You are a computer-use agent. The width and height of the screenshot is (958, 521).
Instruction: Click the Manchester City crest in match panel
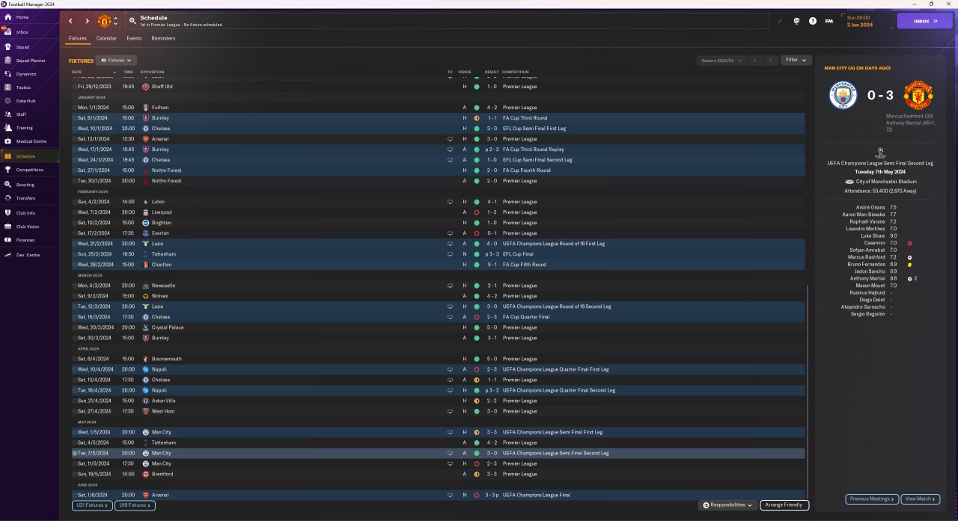pos(843,96)
